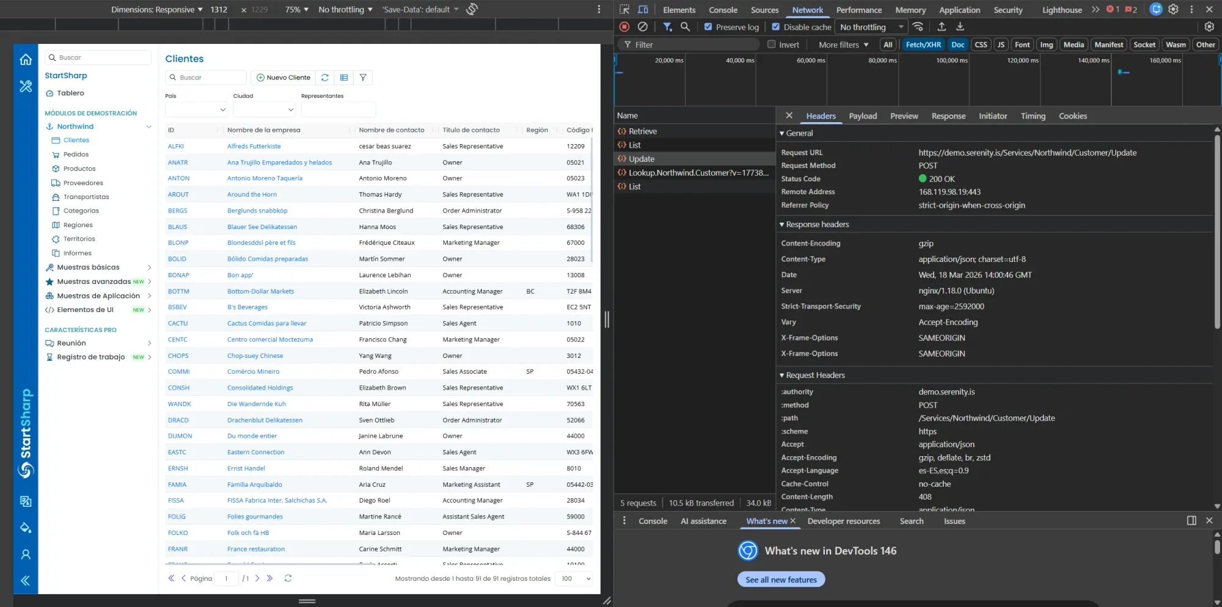
Task: Enable the Invert filter checkbox
Action: (771, 44)
